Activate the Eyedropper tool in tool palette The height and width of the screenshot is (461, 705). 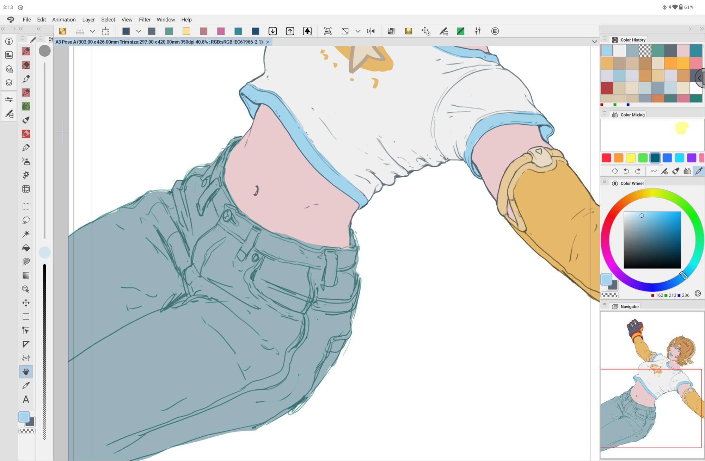[26, 386]
